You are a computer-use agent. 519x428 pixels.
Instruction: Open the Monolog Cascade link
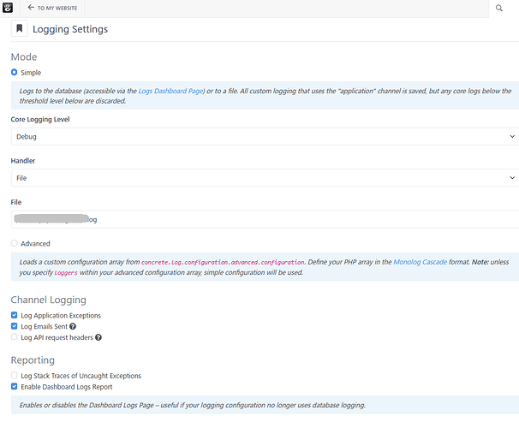tap(420, 262)
